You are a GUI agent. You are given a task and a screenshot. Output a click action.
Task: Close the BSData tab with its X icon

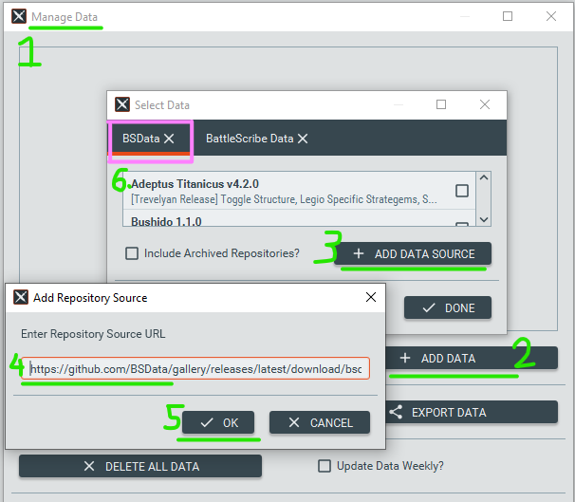[169, 139]
